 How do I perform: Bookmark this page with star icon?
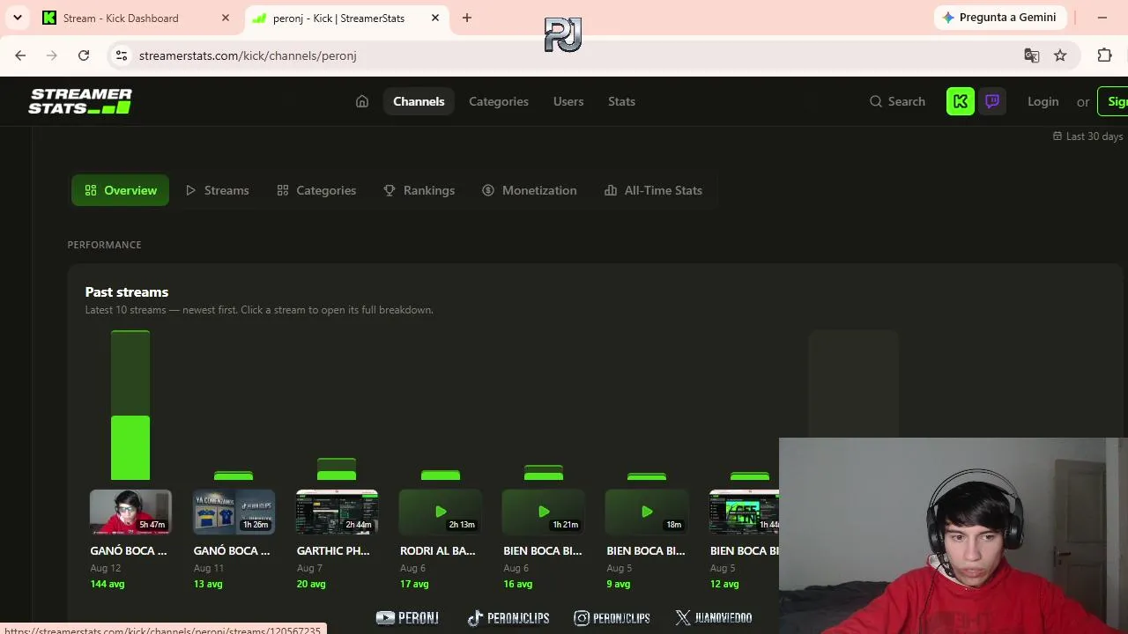tap(1060, 55)
